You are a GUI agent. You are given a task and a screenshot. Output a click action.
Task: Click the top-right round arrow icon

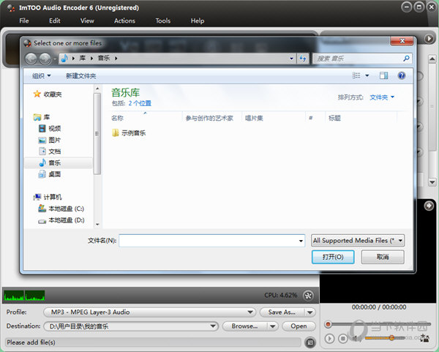[429, 38]
